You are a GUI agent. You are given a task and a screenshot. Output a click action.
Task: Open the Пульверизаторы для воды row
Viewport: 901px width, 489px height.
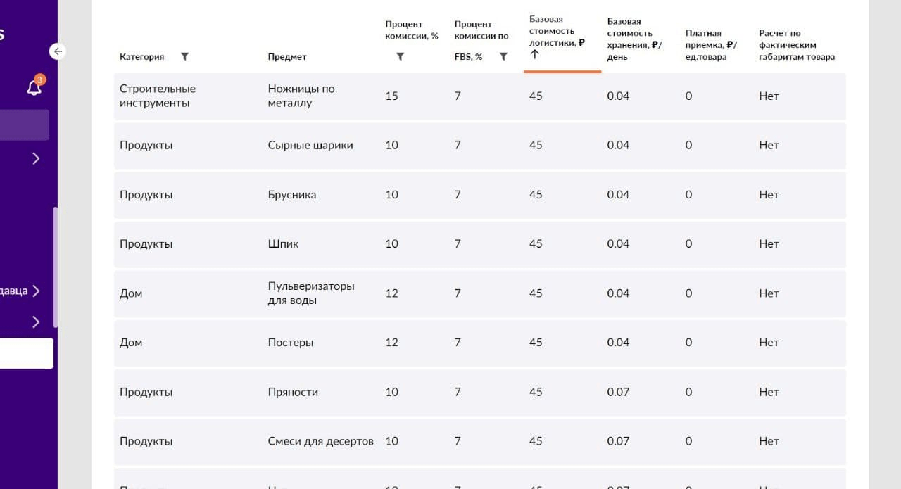(x=479, y=293)
